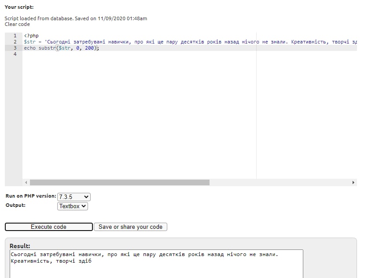Click line number 4 in the gutter

pyautogui.click(x=15, y=54)
